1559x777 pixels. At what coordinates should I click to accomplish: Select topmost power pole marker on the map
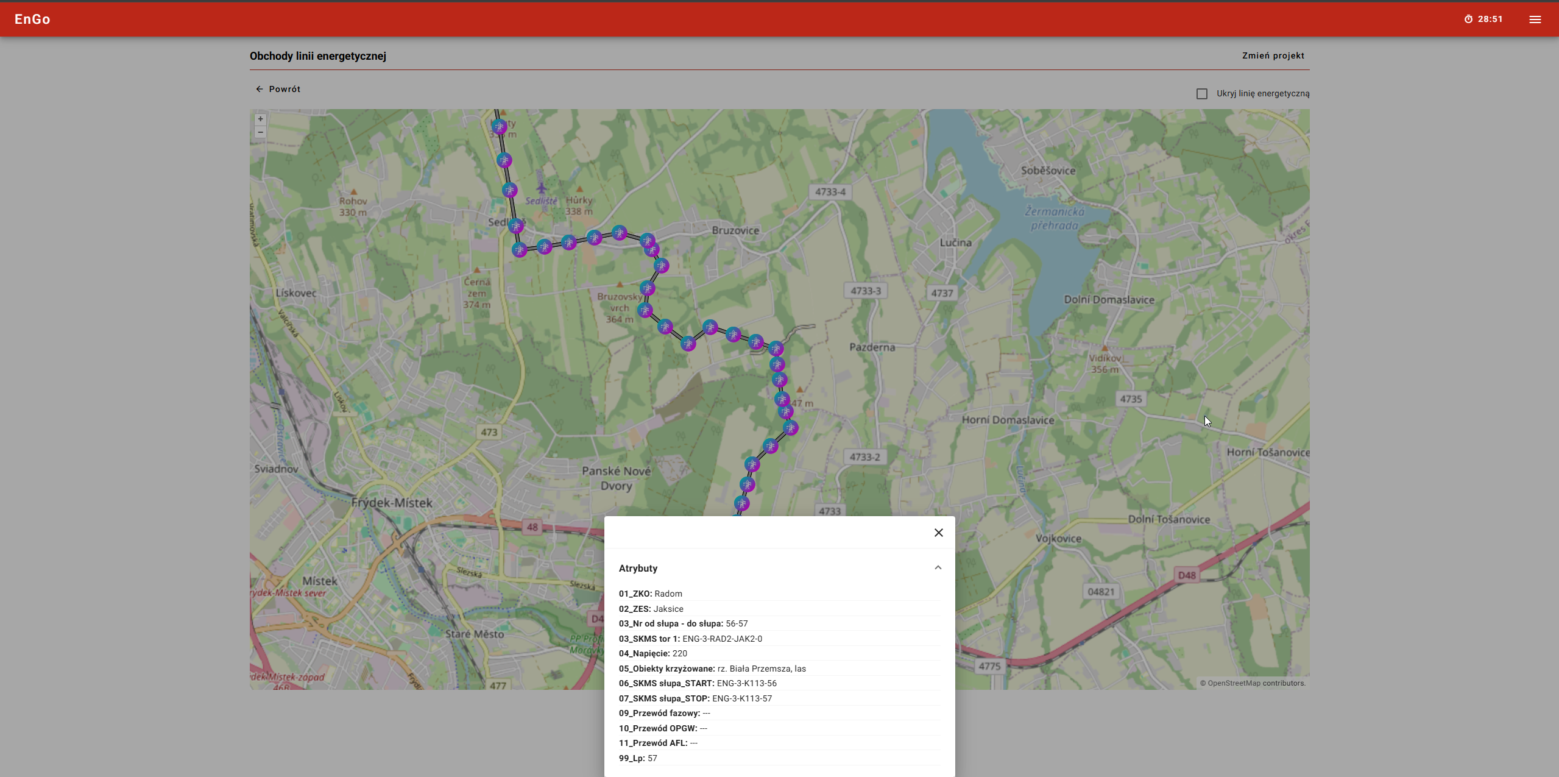(499, 127)
